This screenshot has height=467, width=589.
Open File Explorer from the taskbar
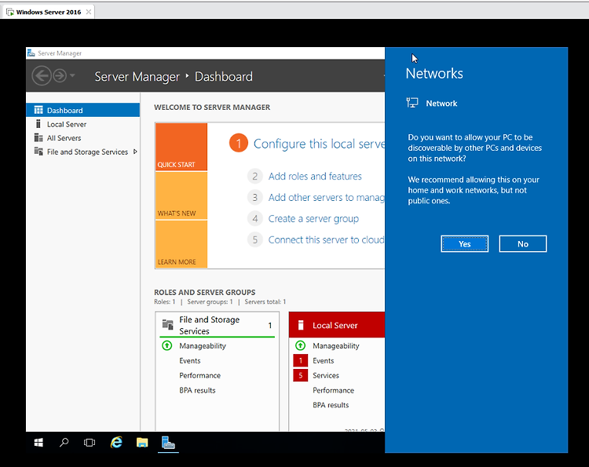142,443
